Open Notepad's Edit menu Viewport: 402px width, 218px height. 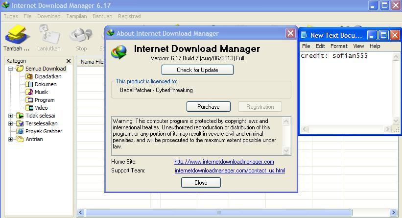tap(320, 46)
